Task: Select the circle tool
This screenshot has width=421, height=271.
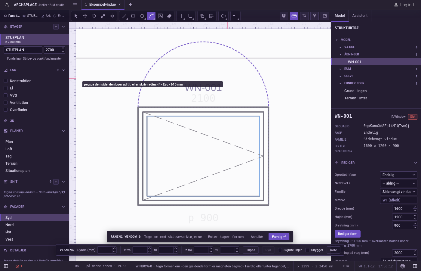Action: coord(142,16)
